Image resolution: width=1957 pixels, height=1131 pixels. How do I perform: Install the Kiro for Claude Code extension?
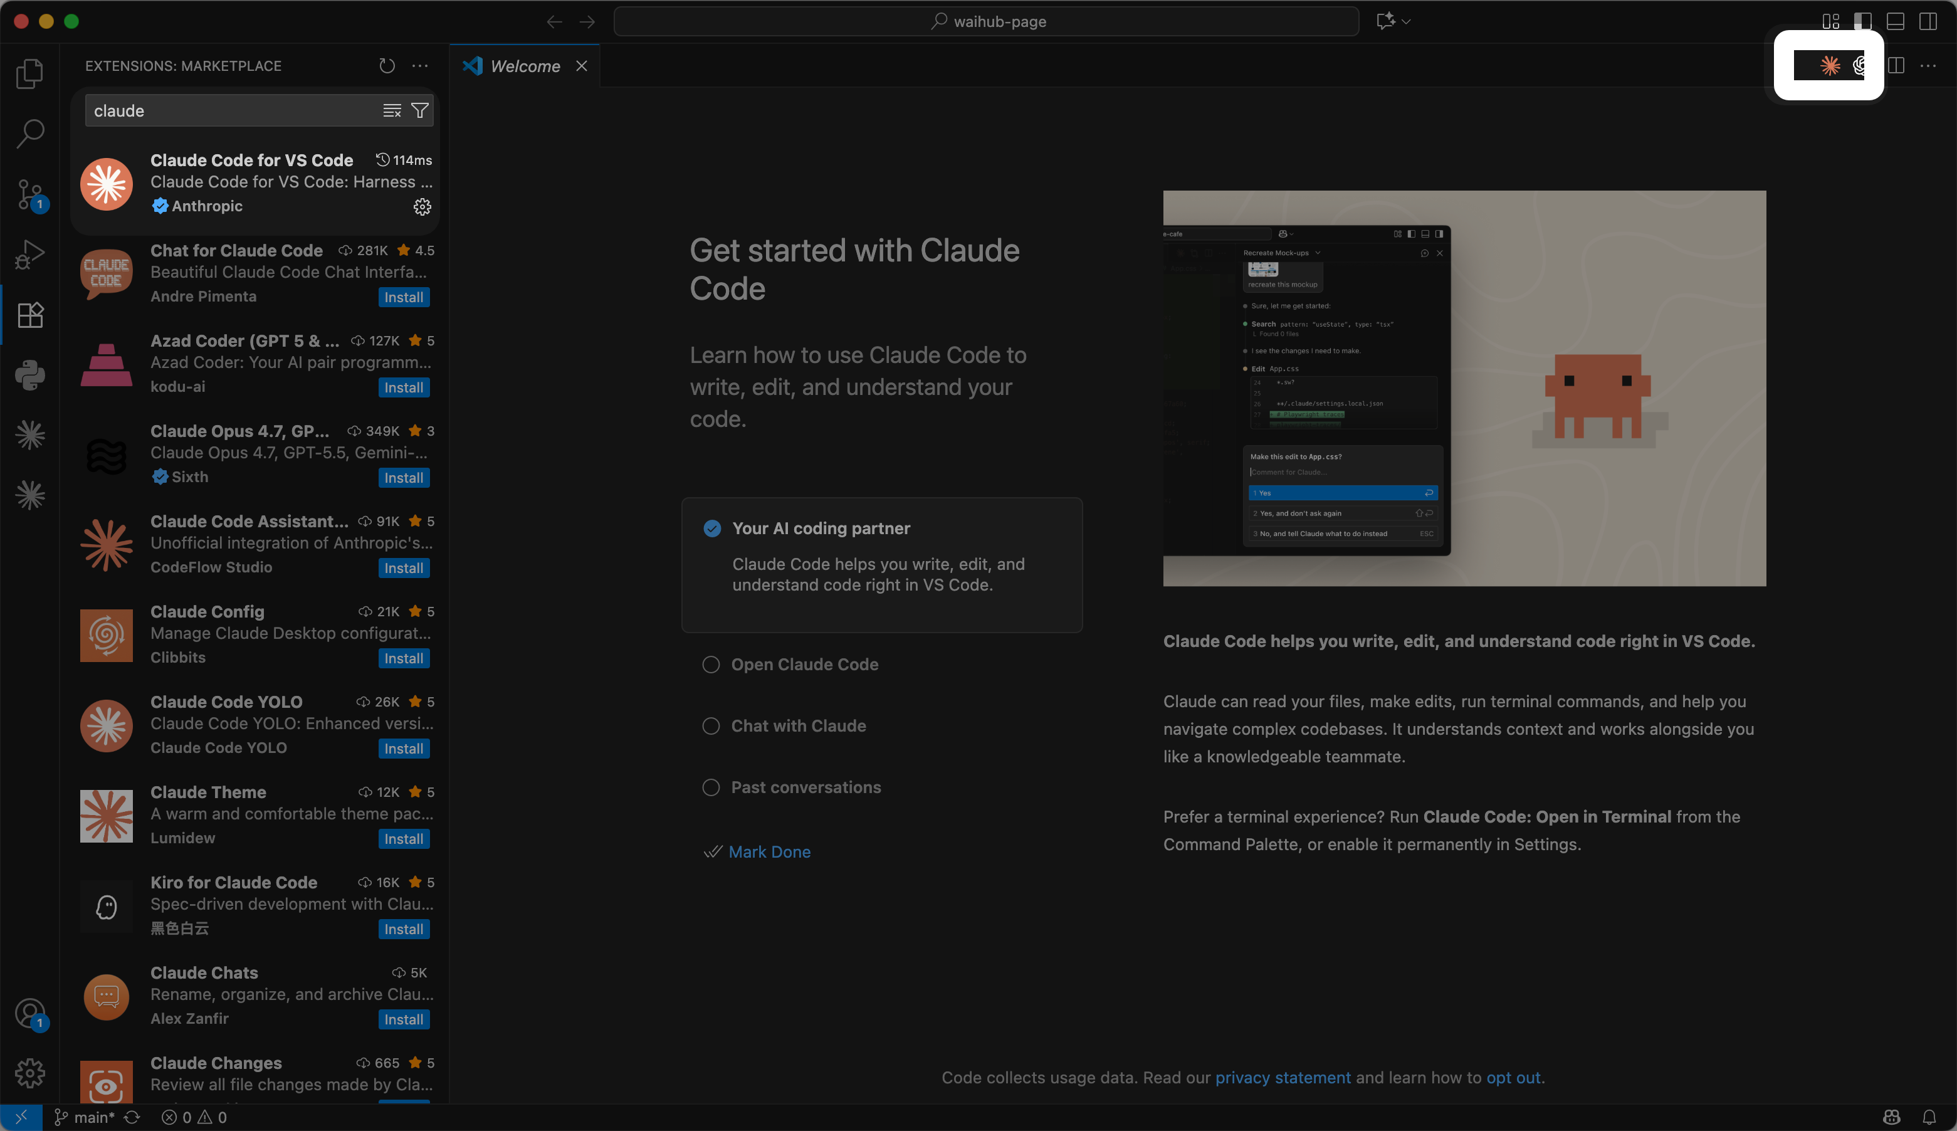click(404, 929)
